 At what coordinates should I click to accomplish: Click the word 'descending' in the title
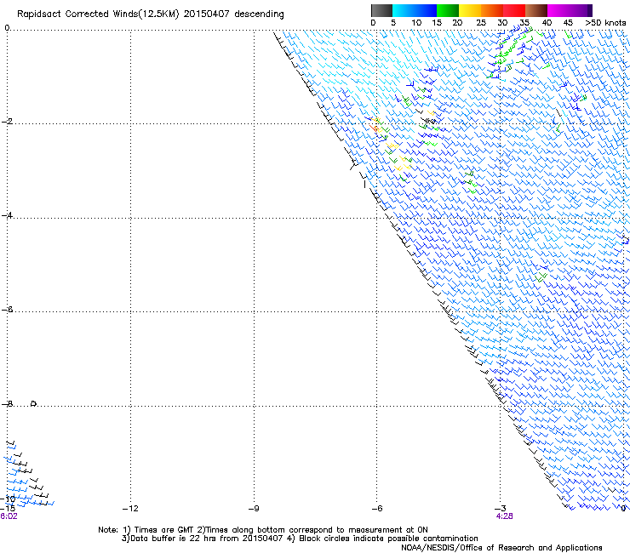[259, 14]
